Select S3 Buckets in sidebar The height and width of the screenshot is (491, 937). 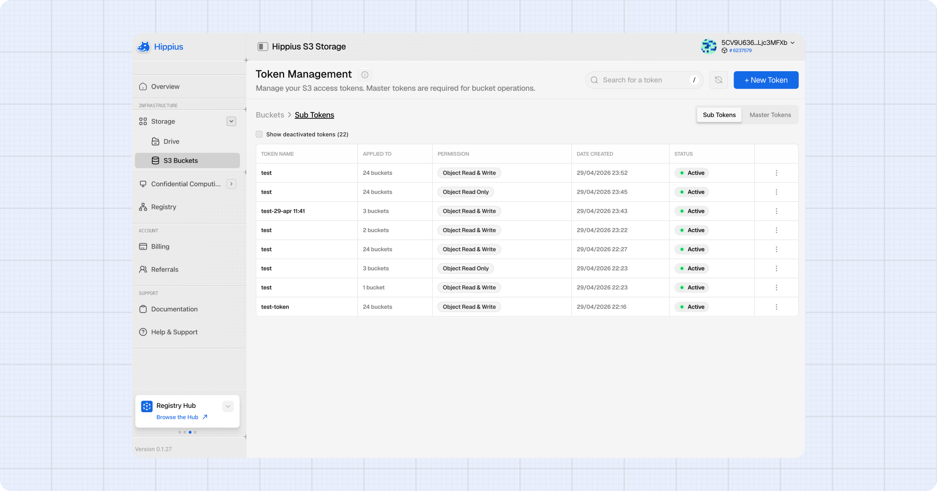click(x=187, y=161)
